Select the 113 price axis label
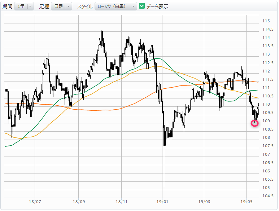This screenshot has height=211, width=279. click(x=266, y=54)
